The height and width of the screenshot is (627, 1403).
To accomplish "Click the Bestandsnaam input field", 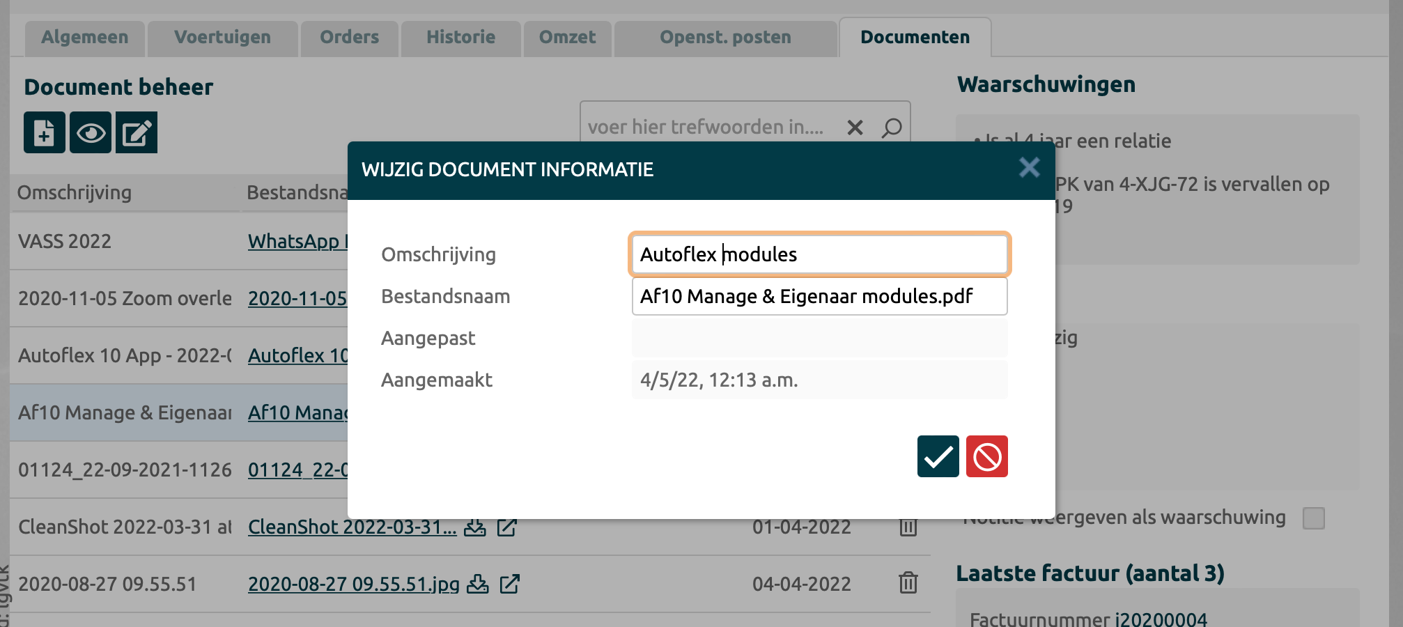I will pos(819,297).
